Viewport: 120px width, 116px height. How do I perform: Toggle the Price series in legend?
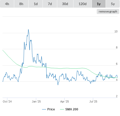(x=48, y=109)
